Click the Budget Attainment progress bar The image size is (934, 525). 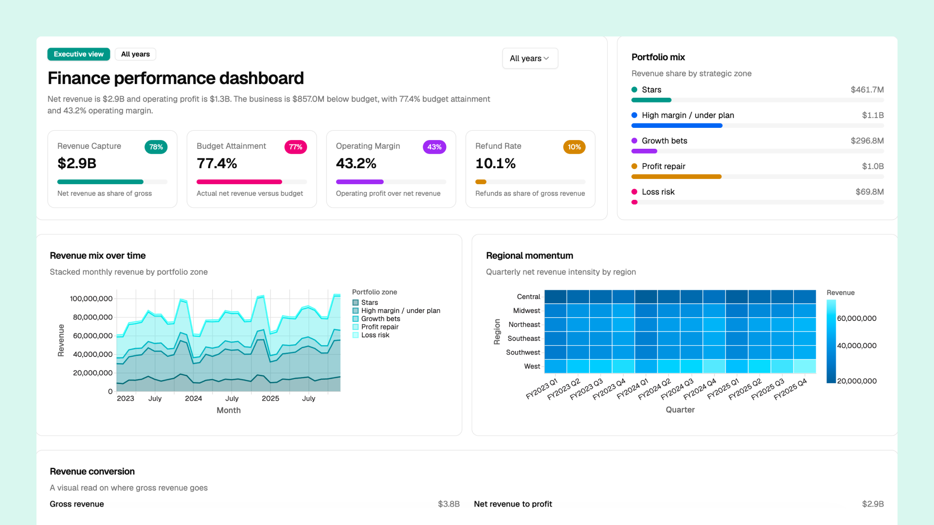click(x=251, y=182)
